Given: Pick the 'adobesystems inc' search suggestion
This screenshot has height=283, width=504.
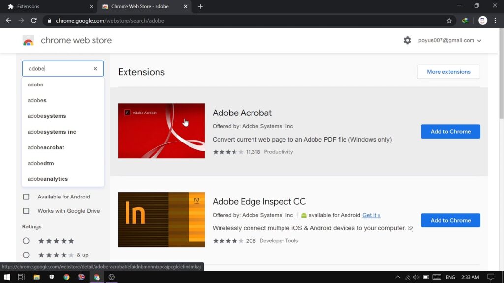Looking at the screenshot, I should [x=63, y=132].
